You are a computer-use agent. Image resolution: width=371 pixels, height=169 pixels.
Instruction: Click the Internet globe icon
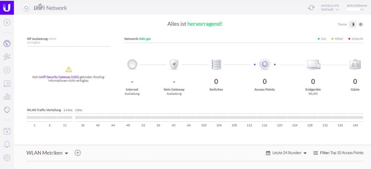coord(132,64)
